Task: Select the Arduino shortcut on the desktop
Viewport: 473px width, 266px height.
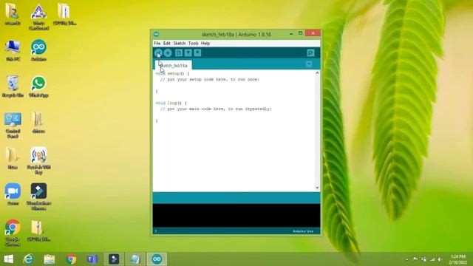Action: point(38,50)
